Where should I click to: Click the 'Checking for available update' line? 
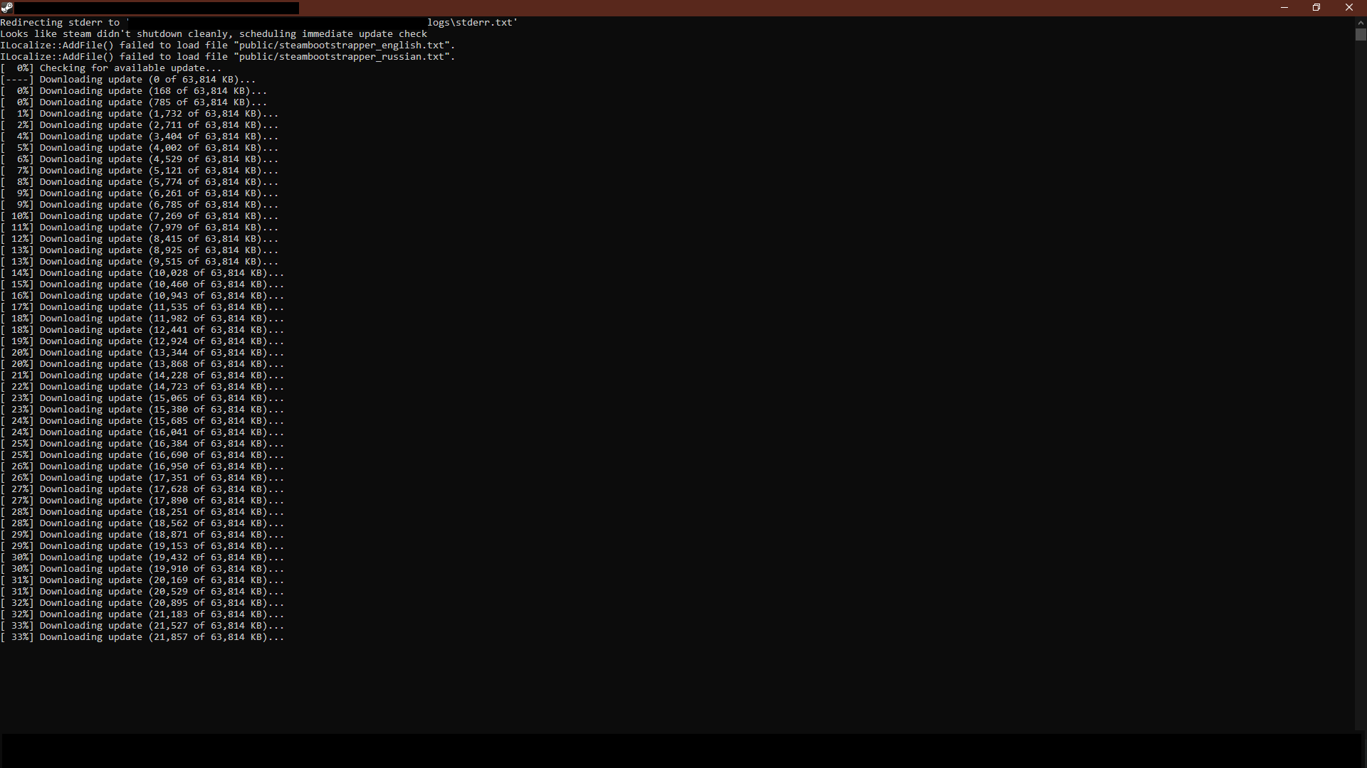[x=111, y=68]
